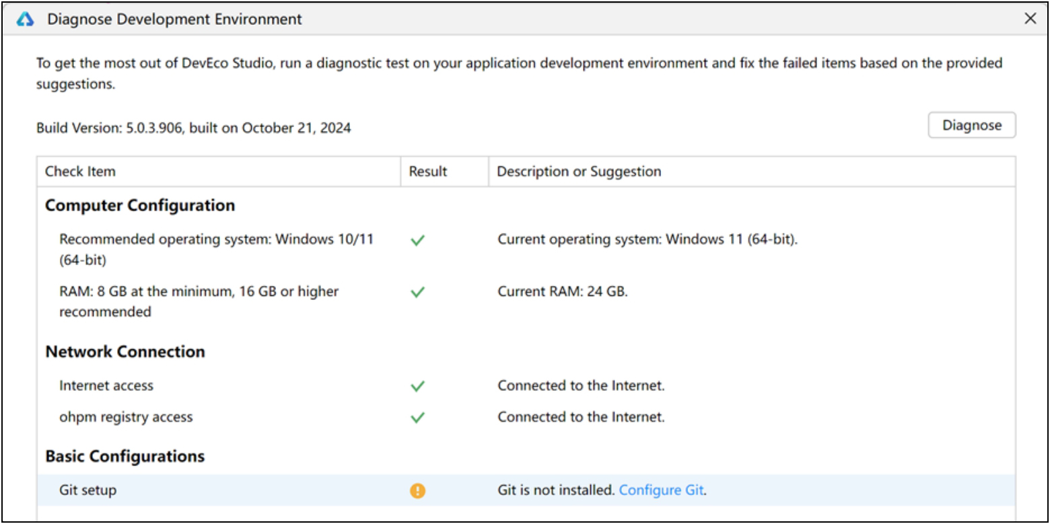Screen dimensions: 1050x524
Task: Select the Internet access check item
Action: point(106,386)
